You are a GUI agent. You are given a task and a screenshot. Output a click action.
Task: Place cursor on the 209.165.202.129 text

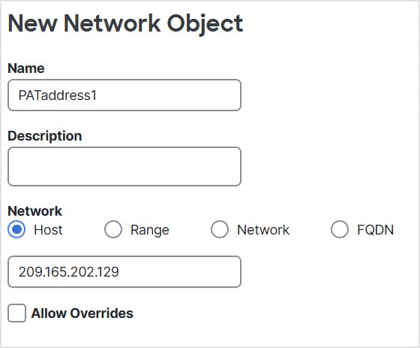click(x=69, y=272)
